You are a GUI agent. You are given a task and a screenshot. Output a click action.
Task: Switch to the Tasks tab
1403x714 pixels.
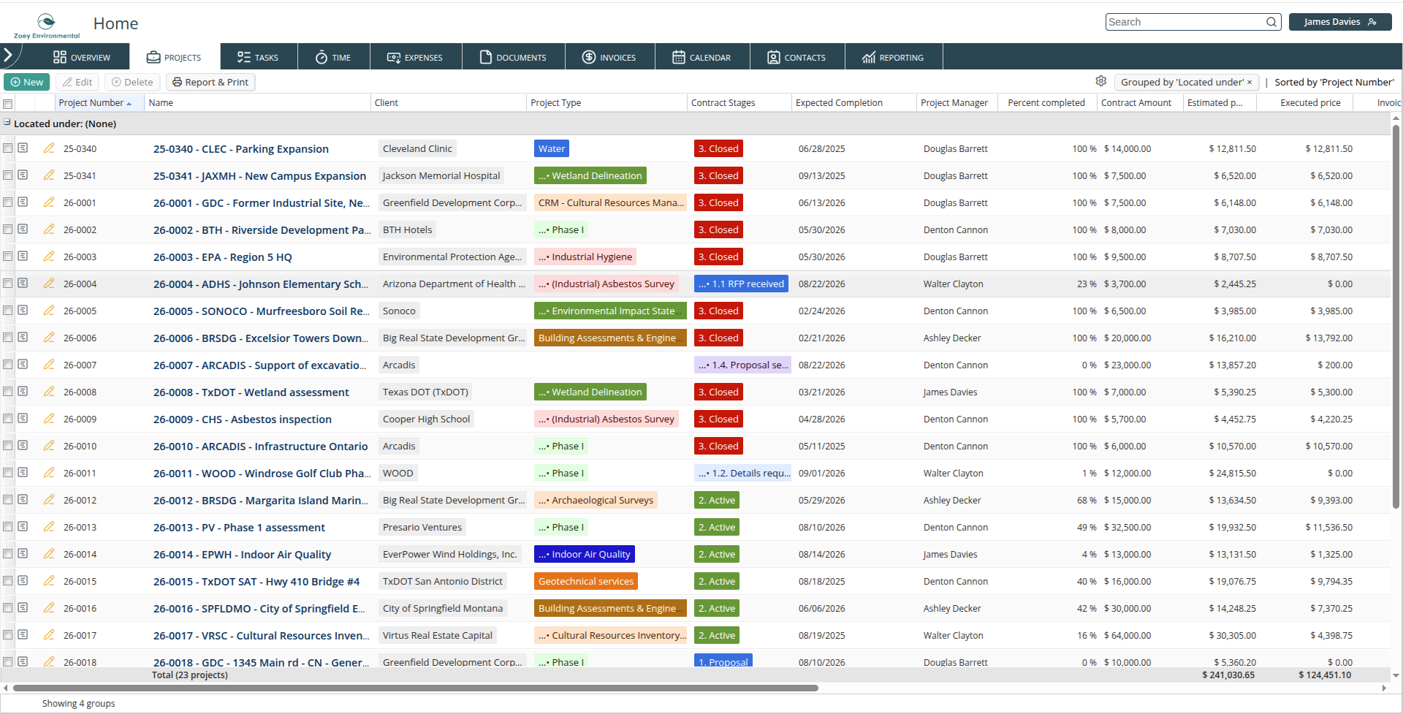coord(259,57)
